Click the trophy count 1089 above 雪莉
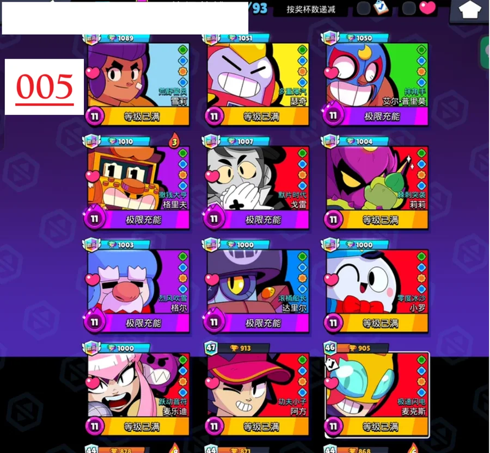The height and width of the screenshot is (453, 490). click(125, 38)
